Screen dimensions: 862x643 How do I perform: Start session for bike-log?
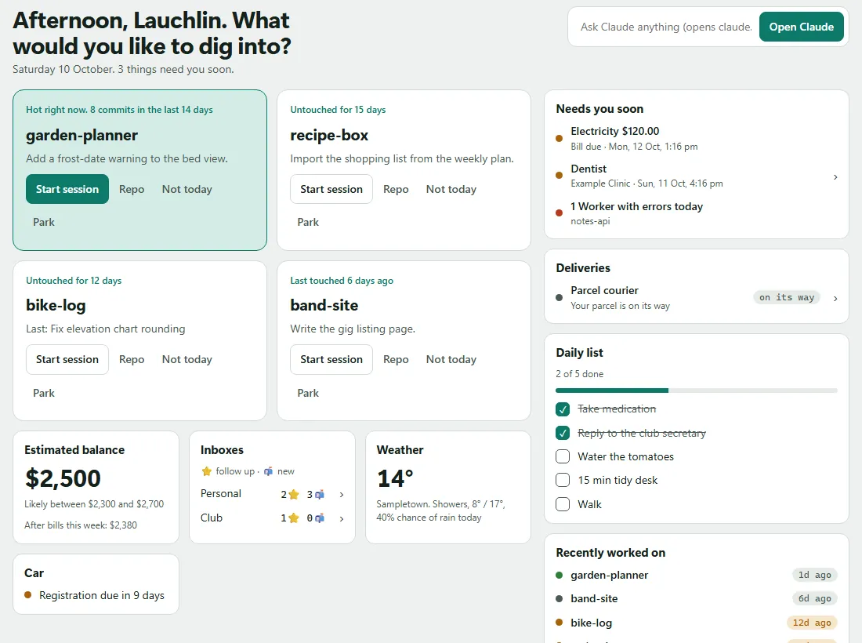(x=67, y=360)
